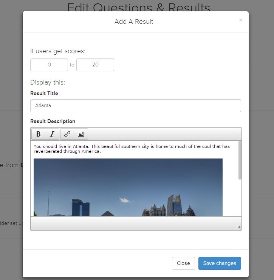Toggle italic formatting in the editor toolbar
Screen dimensions: 274x280
pos(52,134)
